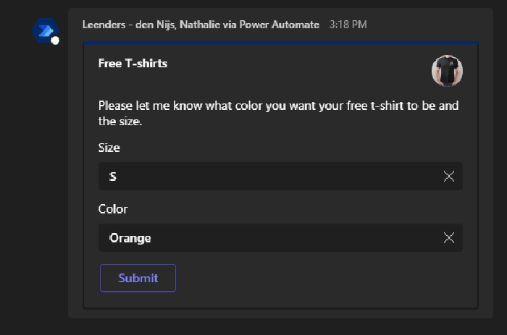This screenshot has height=335, width=507.
Task: Click the 3:18 PM message timestamp
Action: [x=348, y=25]
